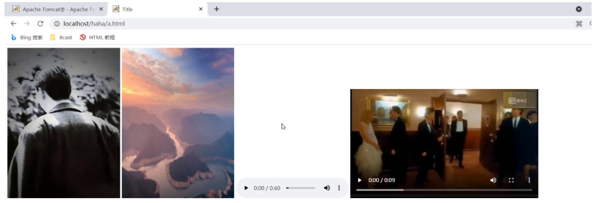Click the QR code icon in the address bar

coord(579,24)
